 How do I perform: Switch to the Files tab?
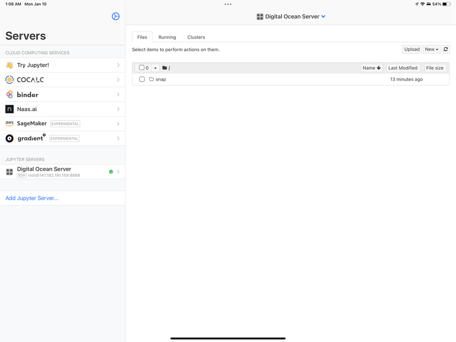(142, 37)
